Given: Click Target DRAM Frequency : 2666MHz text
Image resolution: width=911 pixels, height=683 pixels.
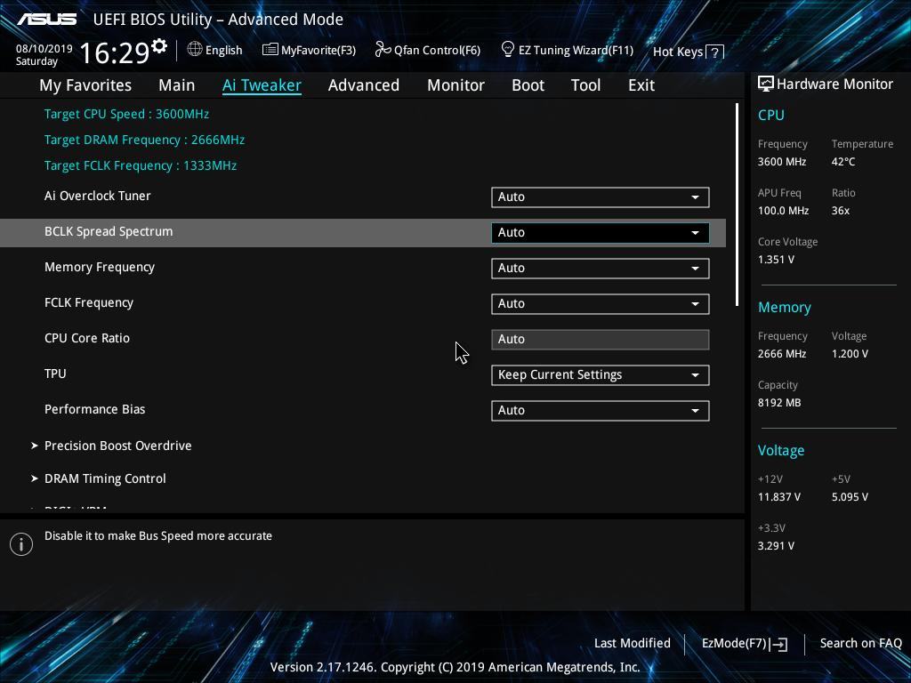Looking at the screenshot, I should coord(145,140).
